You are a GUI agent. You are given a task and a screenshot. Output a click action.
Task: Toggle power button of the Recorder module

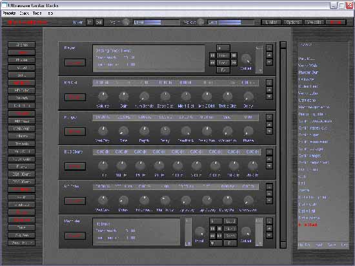[75, 236]
